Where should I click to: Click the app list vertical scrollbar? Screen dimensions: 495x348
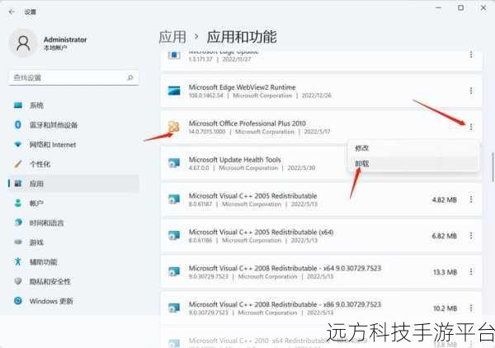(493, 167)
